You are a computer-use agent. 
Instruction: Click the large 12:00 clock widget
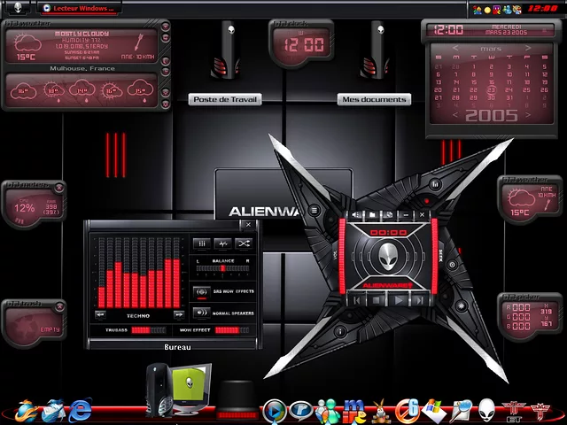pos(301,43)
